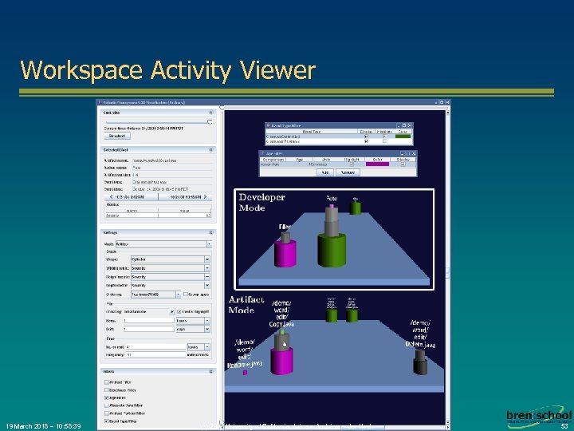Image resolution: width=574 pixels, height=431 pixels.
Task: Toggle the Age Filter checkbox
Action: coord(107,397)
